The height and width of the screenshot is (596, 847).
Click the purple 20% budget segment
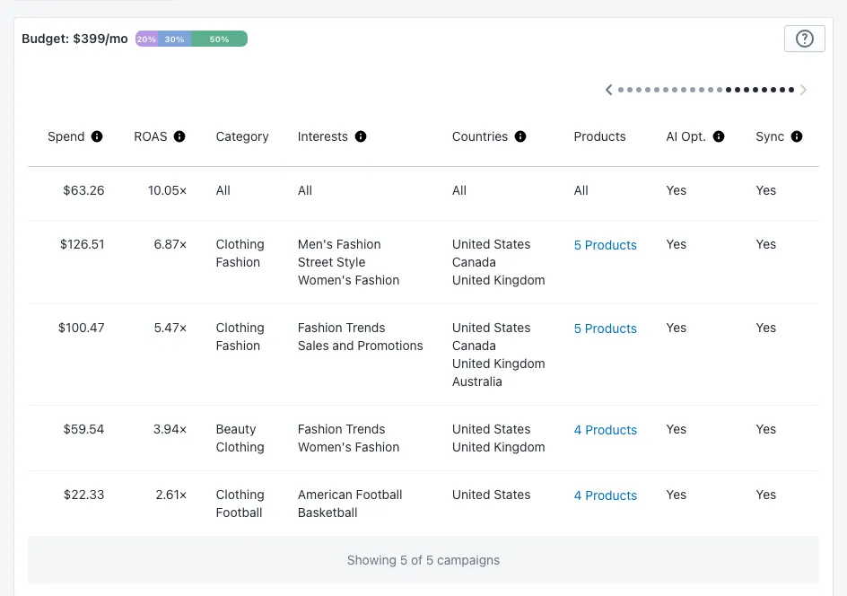click(146, 39)
